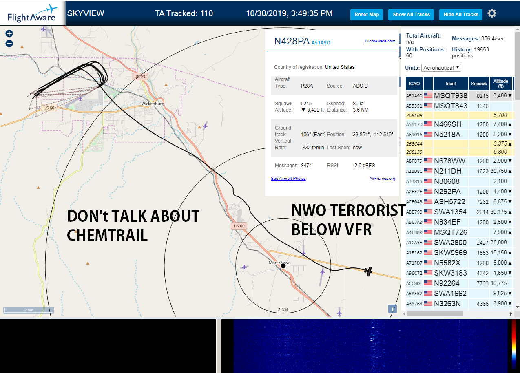This screenshot has width=520, height=373.
Task: Zoom out the map with minus button
Action: pyautogui.click(x=9, y=44)
